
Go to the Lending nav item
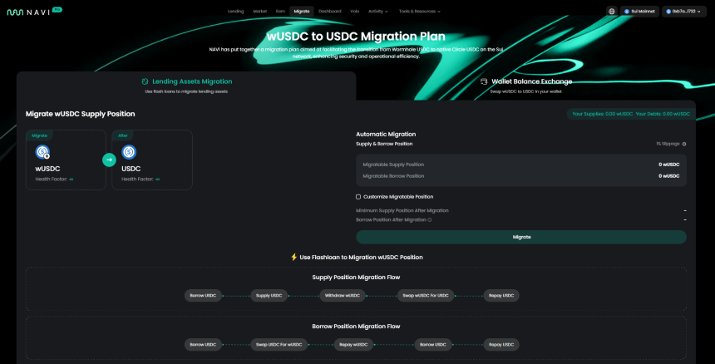[236, 12]
